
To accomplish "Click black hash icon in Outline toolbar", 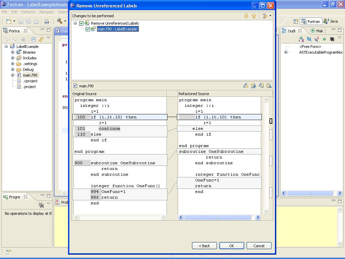I will (332, 39).
